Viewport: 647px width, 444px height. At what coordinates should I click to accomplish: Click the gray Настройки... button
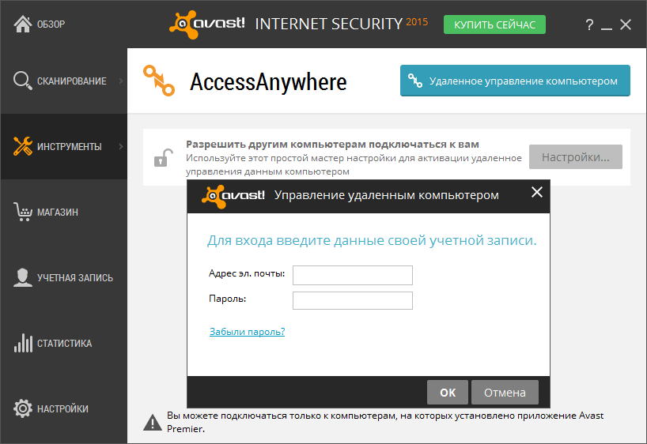(576, 156)
